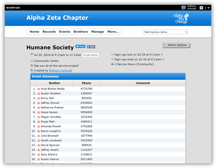Click the sign-ups close edit icon
The height and width of the screenshot is (168, 216).
163,59
